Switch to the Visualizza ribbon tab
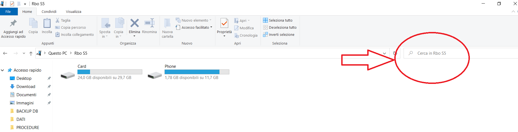This screenshot has width=518, height=132. 73,11
